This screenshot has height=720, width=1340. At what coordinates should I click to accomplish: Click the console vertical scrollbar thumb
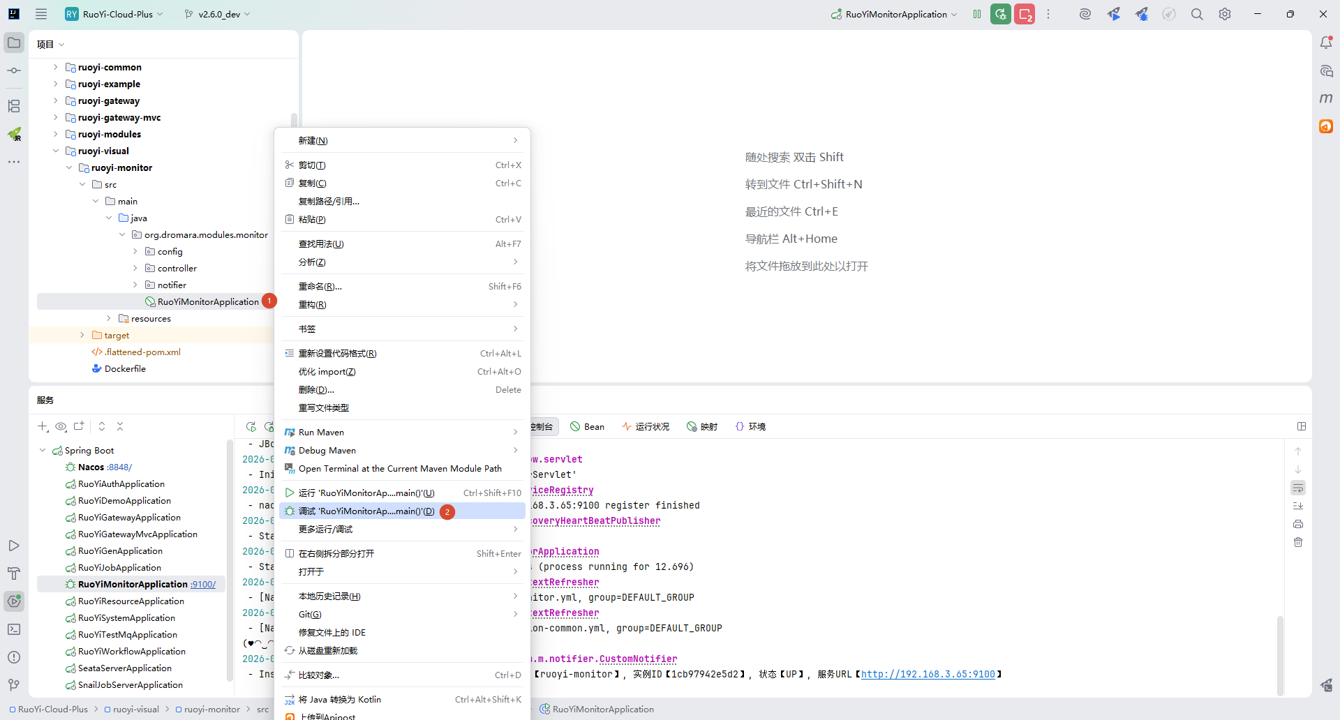[x=1280, y=654]
